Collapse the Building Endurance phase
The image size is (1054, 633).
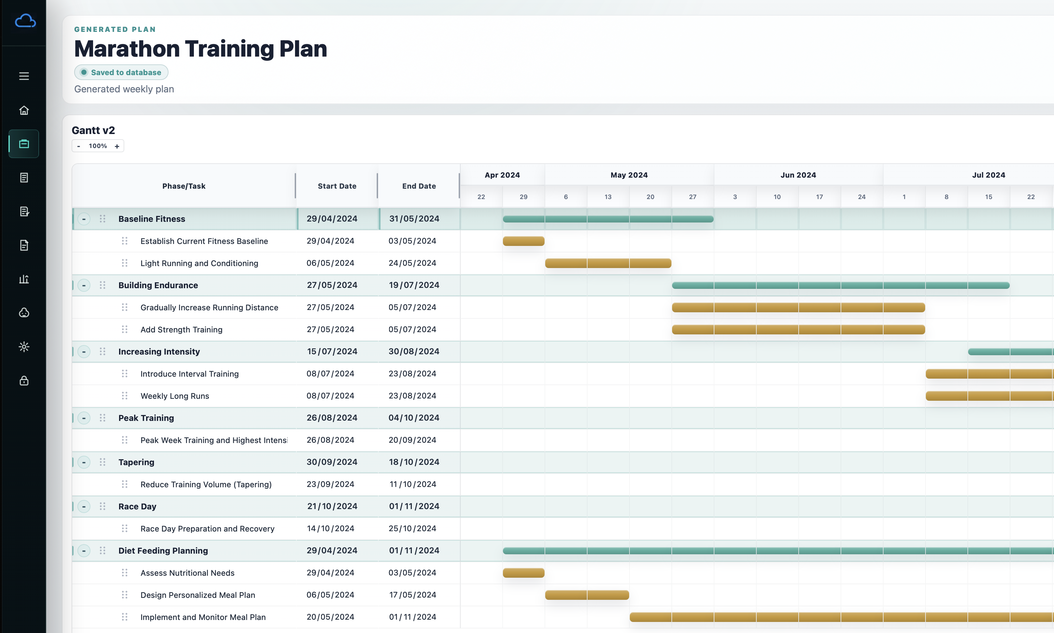(84, 285)
